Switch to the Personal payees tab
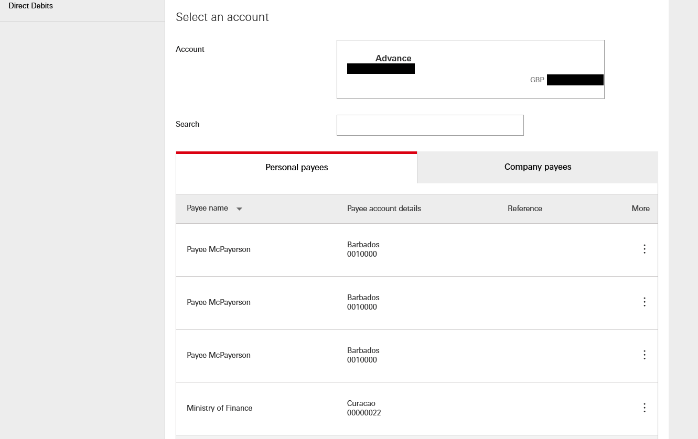Image resolution: width=698 pixels, height=439 pixels. (296, 168)
